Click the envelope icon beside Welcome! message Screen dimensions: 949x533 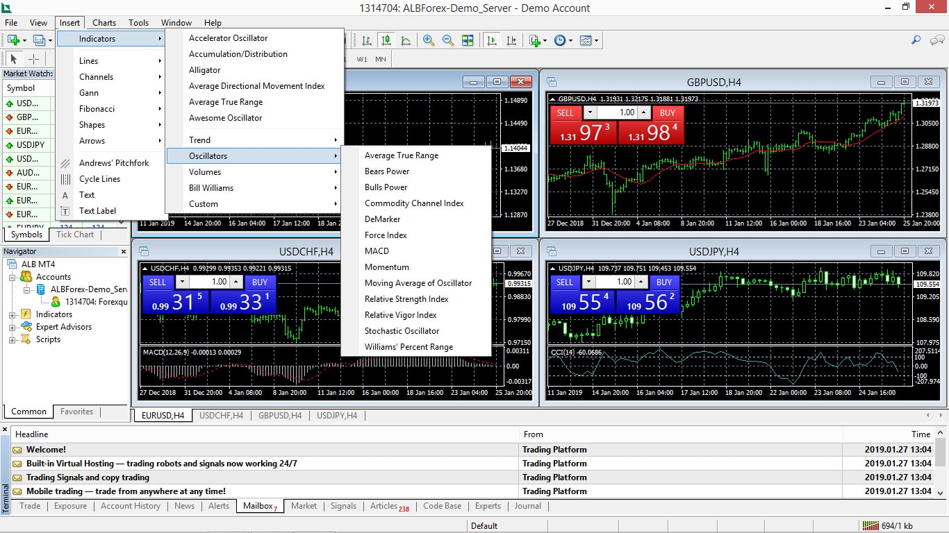(17, 450)
